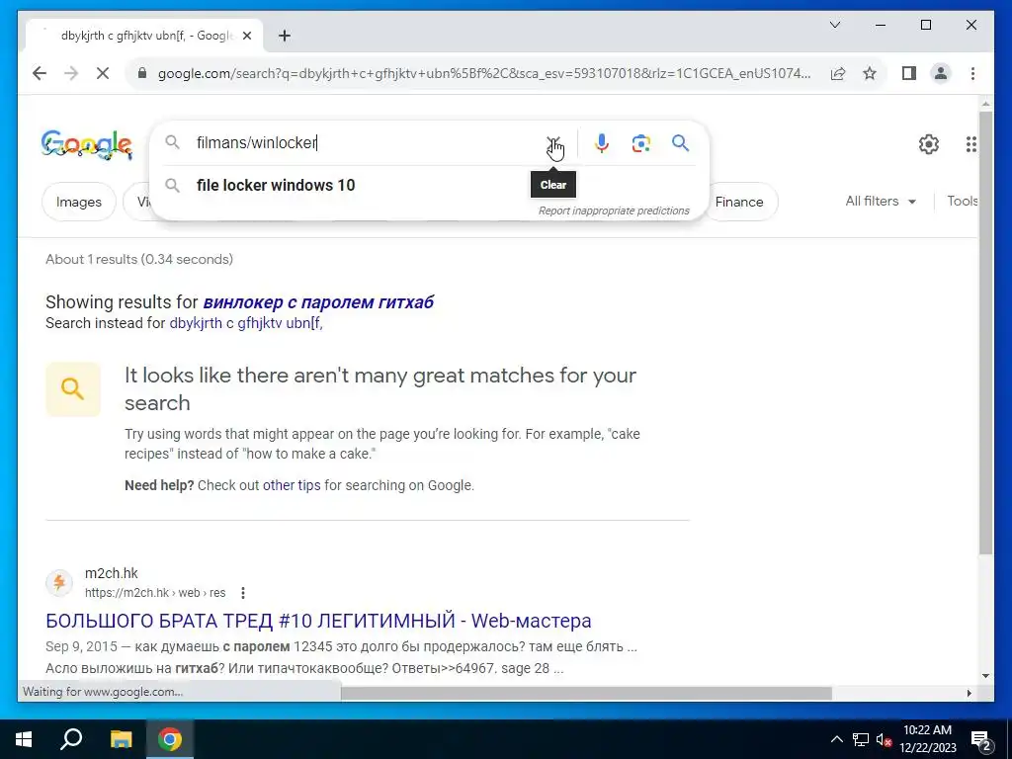Image resolution: width=1012 pixels, height=759 pixels.
Task: Go back with the browser back arrow
Action: (40, 73)
